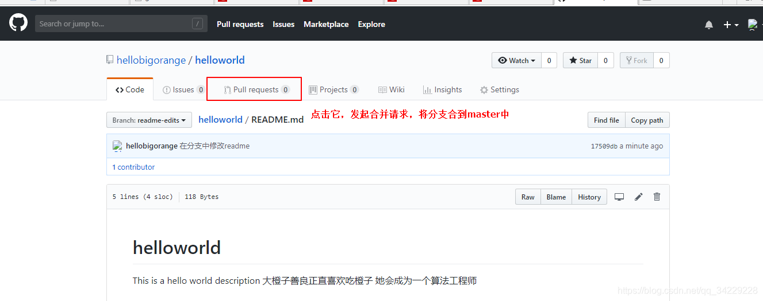Open the Settings tab
The width and height of the screenshot is (763, 301).
pyautogui.click(x=500, y=89)
